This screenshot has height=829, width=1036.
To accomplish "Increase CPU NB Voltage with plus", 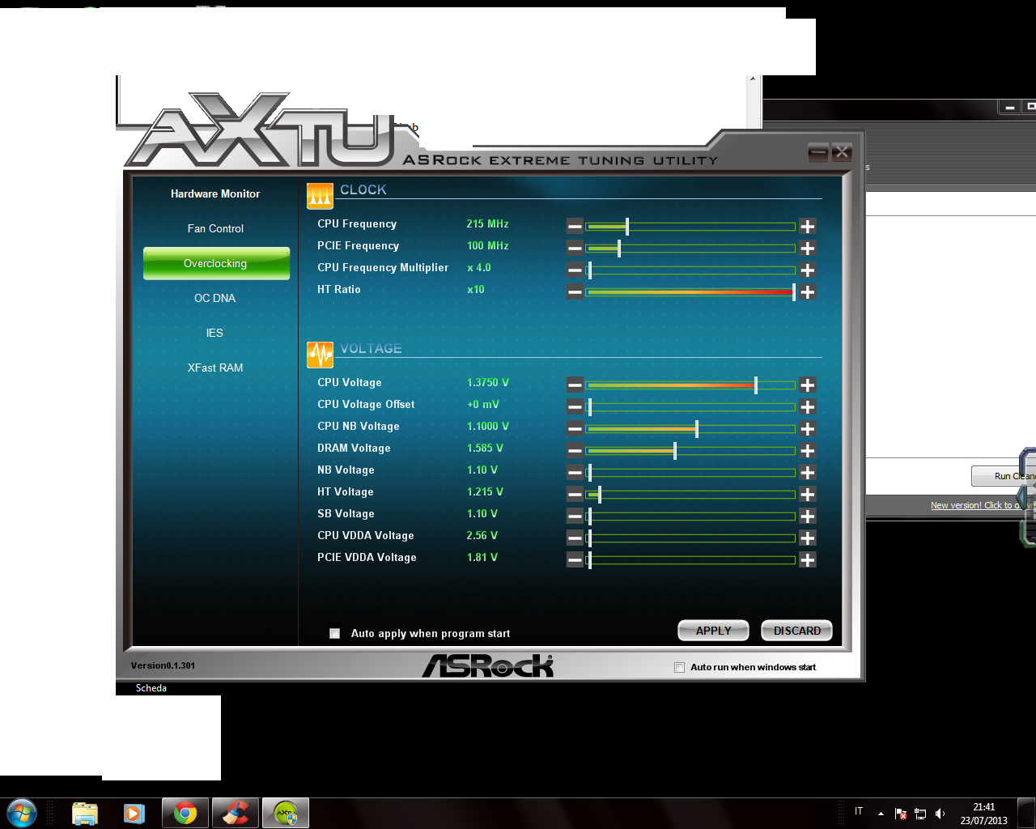I will click(x=807, y=429).
